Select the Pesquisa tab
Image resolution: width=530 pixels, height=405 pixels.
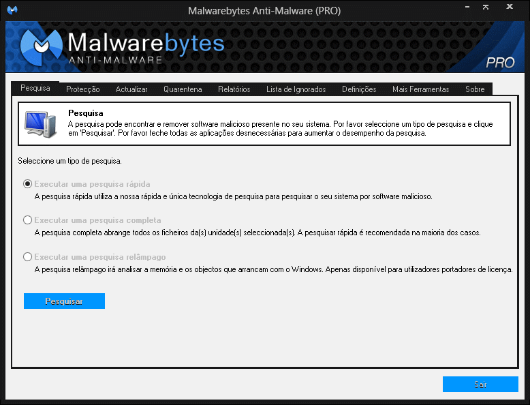(x=35, y=89)
